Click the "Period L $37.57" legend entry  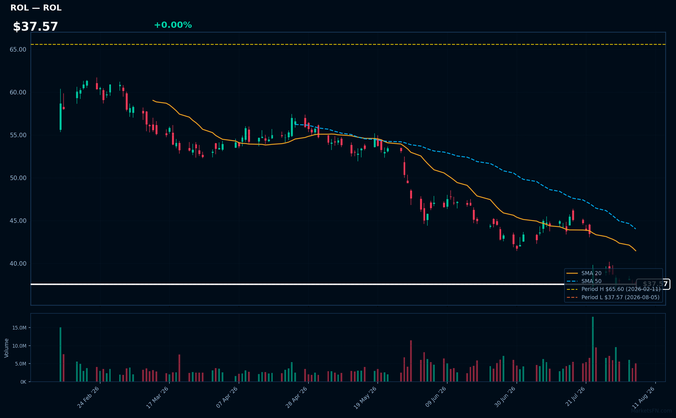[613, 297]
